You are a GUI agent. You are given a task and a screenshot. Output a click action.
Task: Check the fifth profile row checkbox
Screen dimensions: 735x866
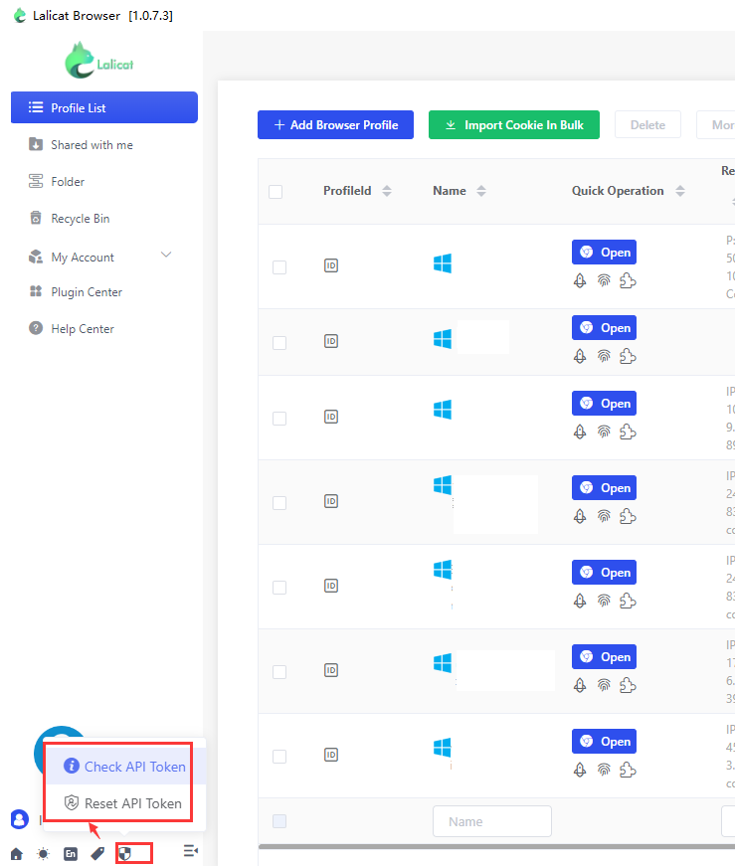[279, 587]
